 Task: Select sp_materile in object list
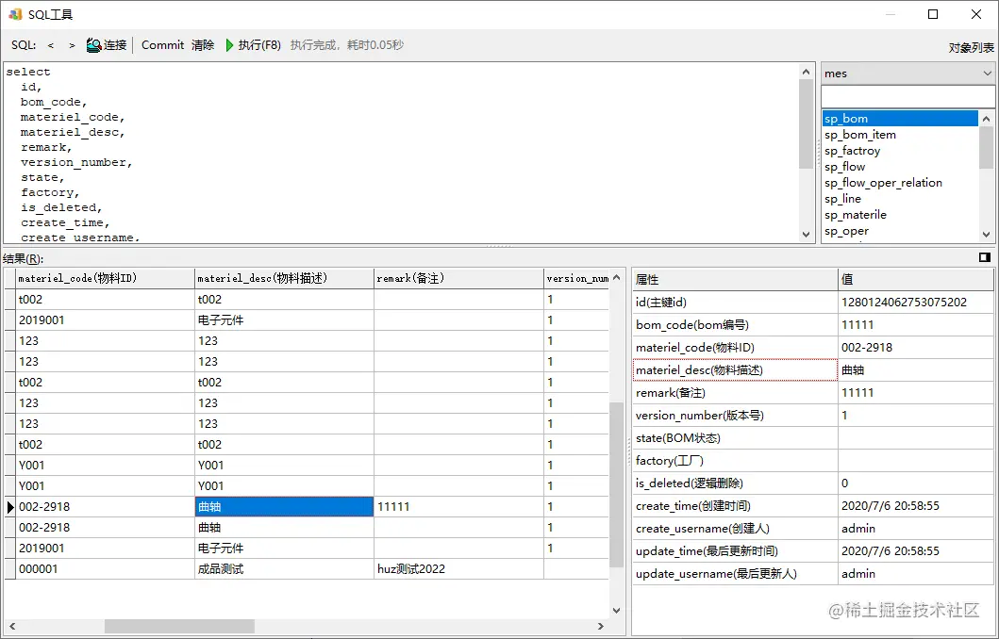pyautogui.click(x=900, y=215)
